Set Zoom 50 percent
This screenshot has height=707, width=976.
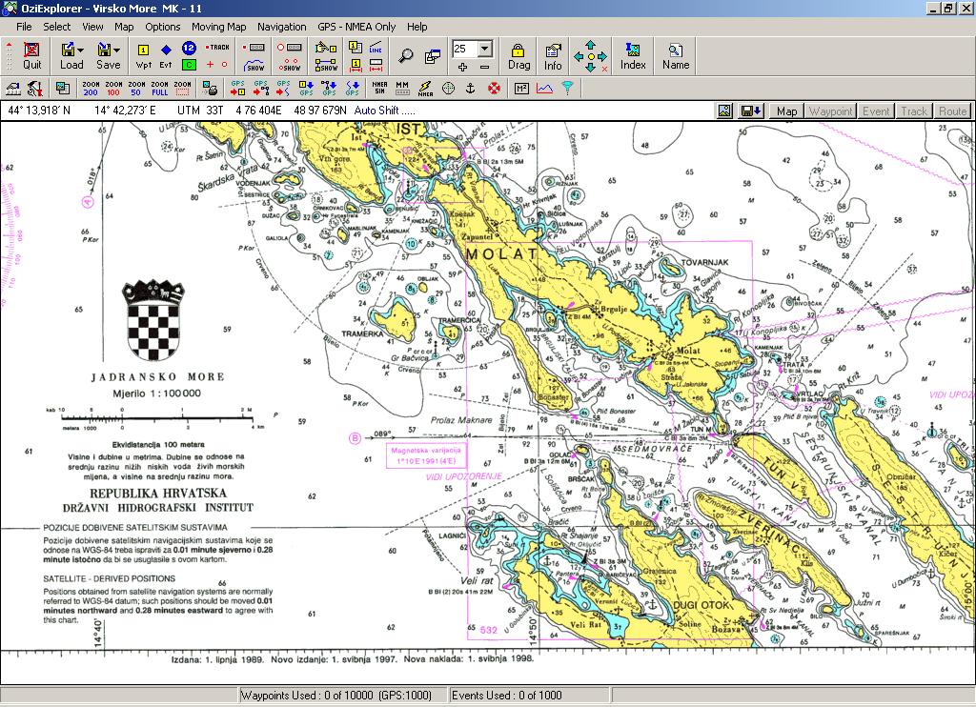tap(136, 89)
